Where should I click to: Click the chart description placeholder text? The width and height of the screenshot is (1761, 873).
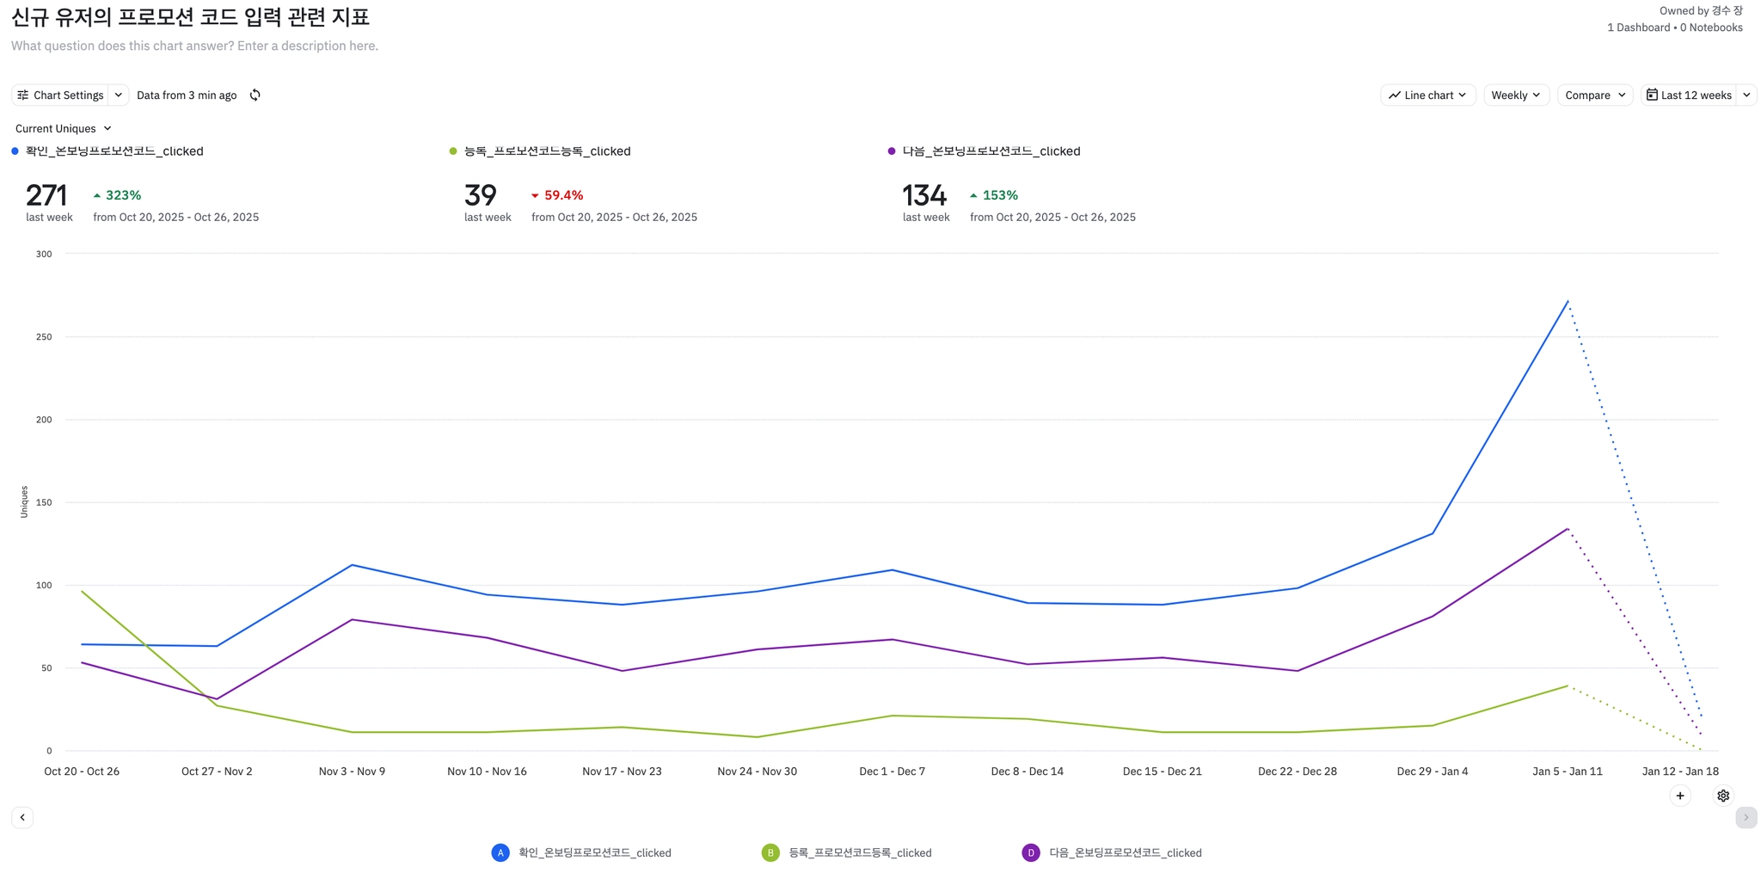click(194, 46)
